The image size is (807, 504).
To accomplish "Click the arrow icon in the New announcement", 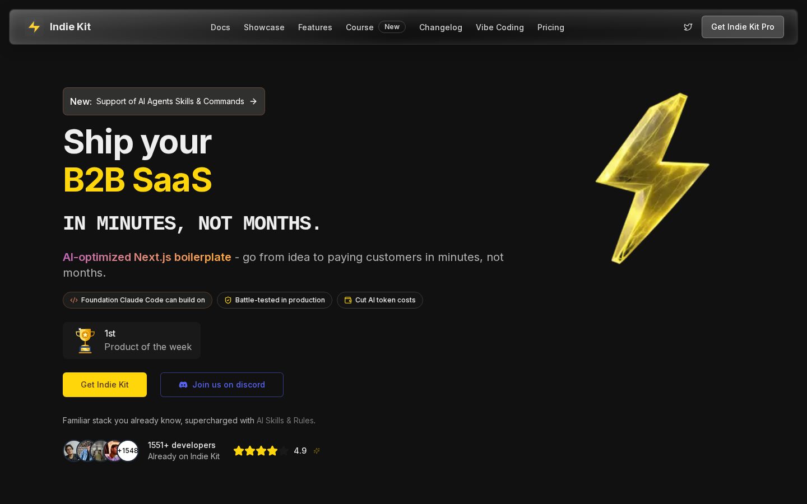I will point(253,101).
